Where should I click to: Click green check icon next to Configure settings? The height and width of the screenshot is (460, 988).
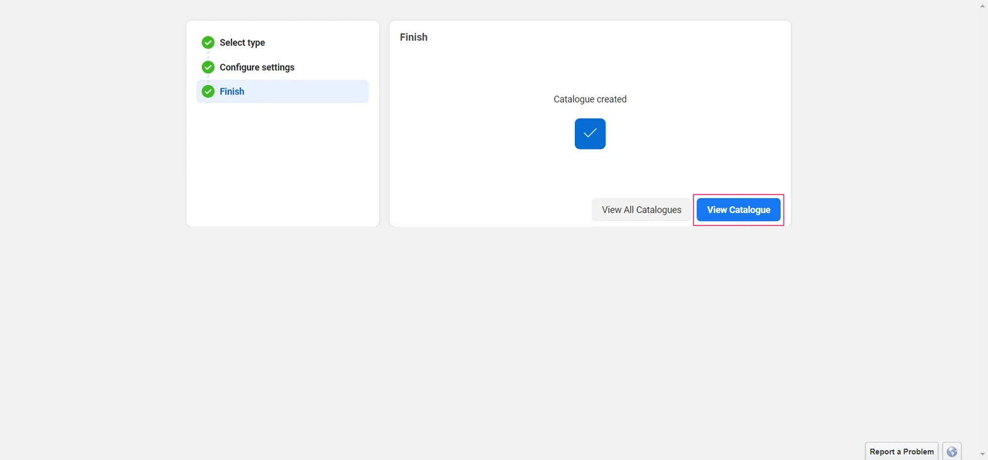click(x=208, y=67)
